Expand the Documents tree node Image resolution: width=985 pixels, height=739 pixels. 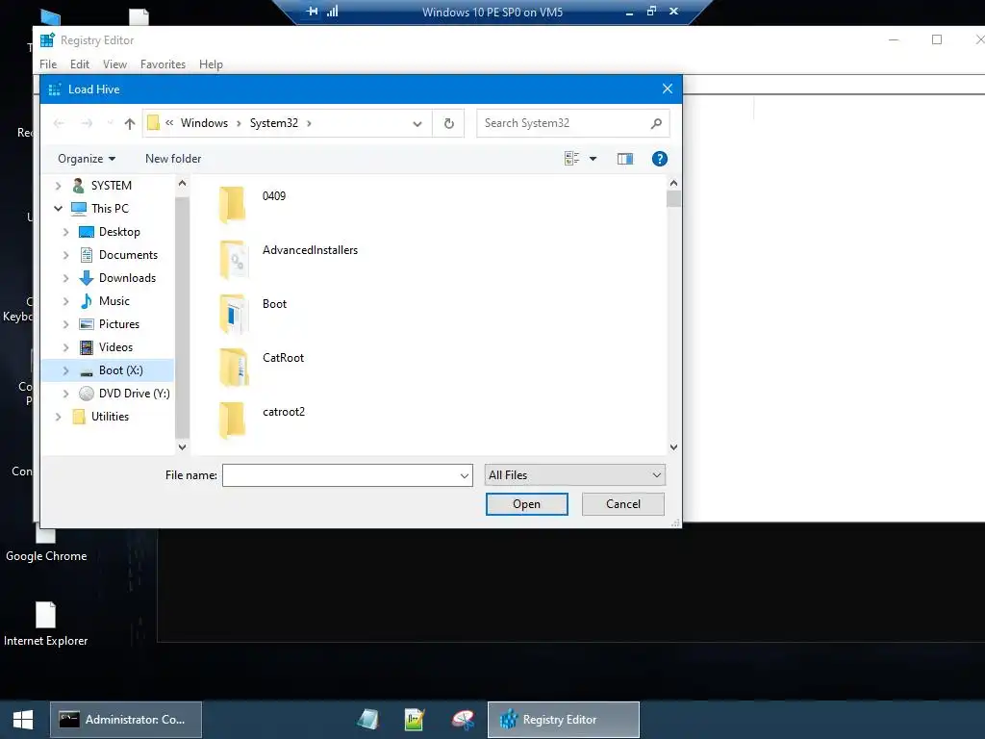(x=66, y=255)
